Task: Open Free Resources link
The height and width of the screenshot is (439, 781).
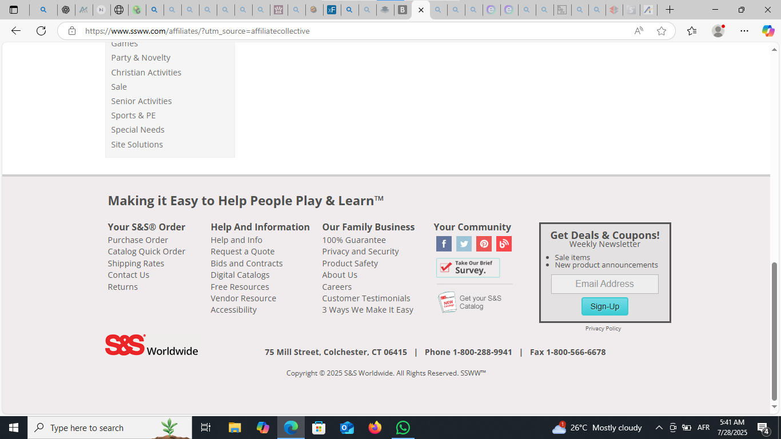Action: click(240, 287)
